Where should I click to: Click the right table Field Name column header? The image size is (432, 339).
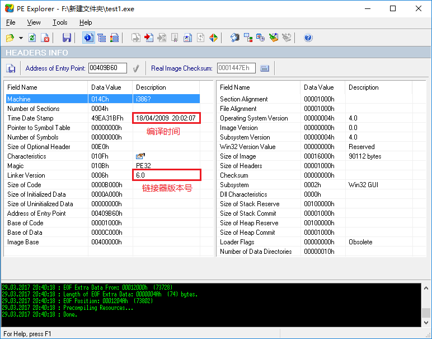coord(259,87)
